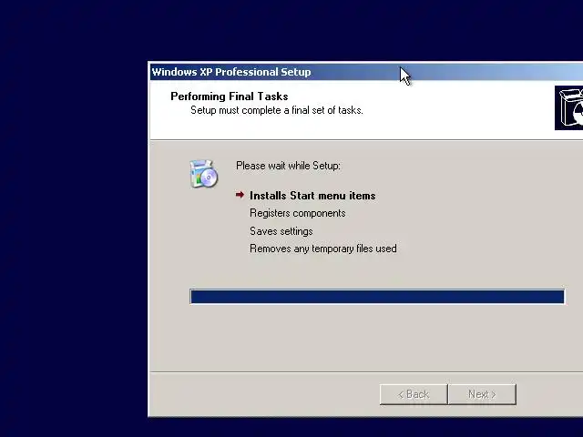The height and width of the screenshot is (437, 583).
Task: Click the Windows XP Professional Setup title bar
Action: point(366,72)
